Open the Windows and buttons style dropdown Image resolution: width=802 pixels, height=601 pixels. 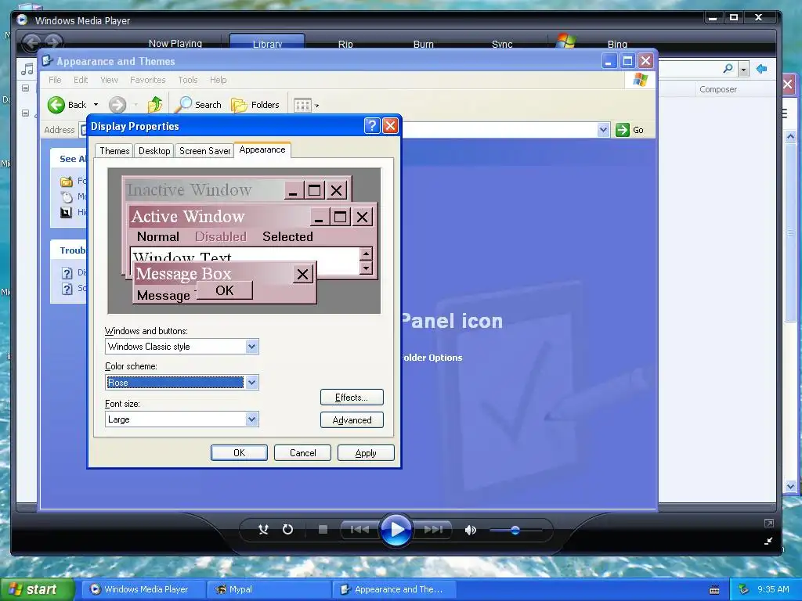[x=251, y=347]
